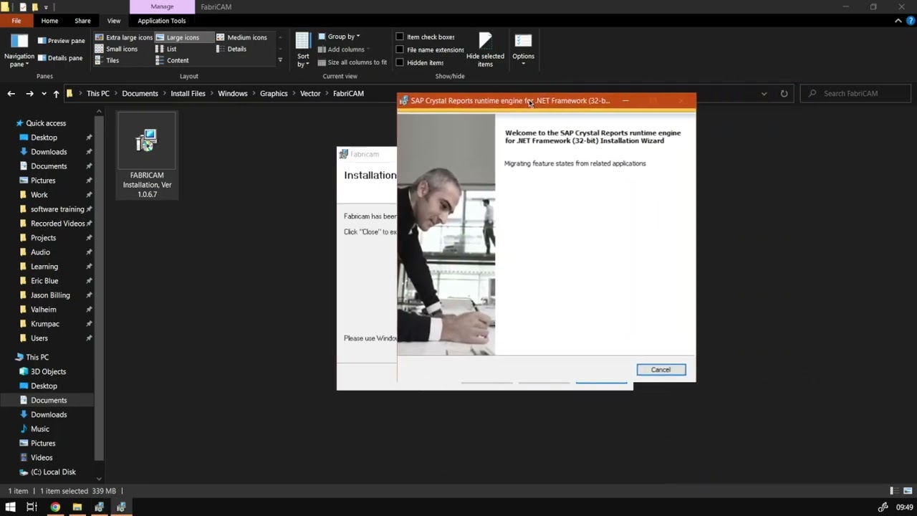The width and height of the screenshot is (917, 516).
Task: Open the Windows Start menu
Action: coord(10,507)
